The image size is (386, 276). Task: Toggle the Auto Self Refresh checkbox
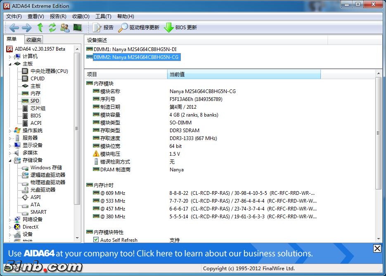96,240
